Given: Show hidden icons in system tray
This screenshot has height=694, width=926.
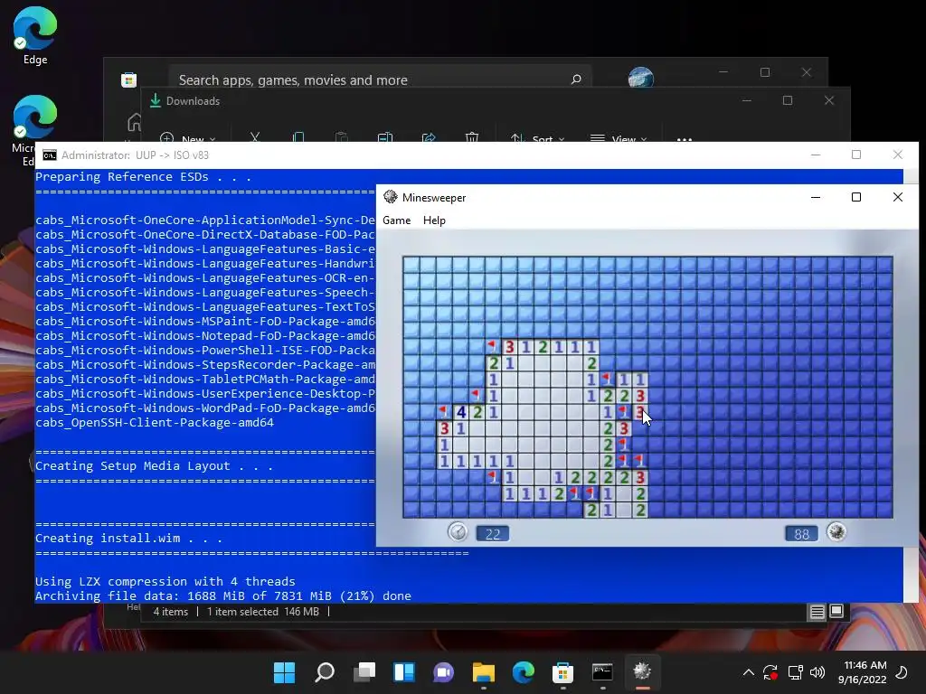Looking at the screenshot, I should pos(748,672).
